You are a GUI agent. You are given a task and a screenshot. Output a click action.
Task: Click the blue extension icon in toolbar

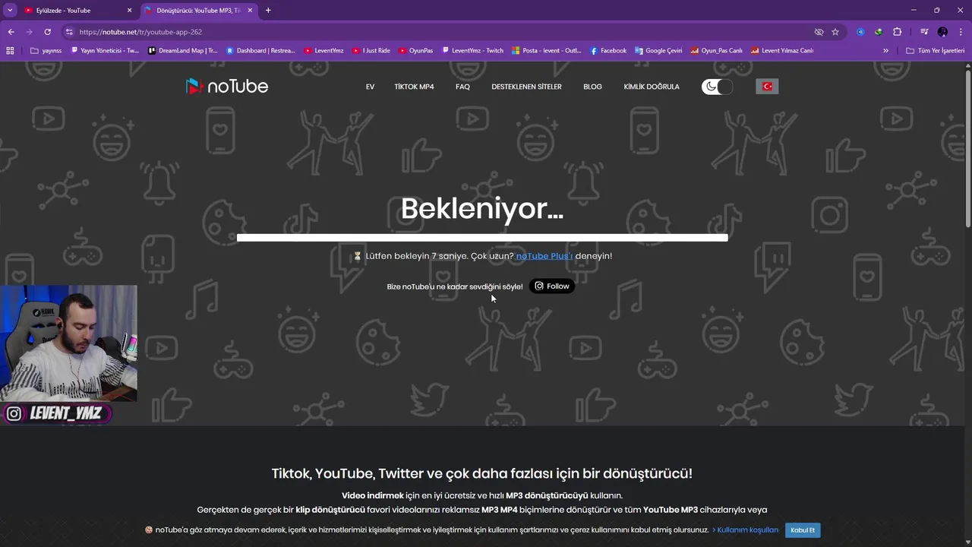click(860, 32)
